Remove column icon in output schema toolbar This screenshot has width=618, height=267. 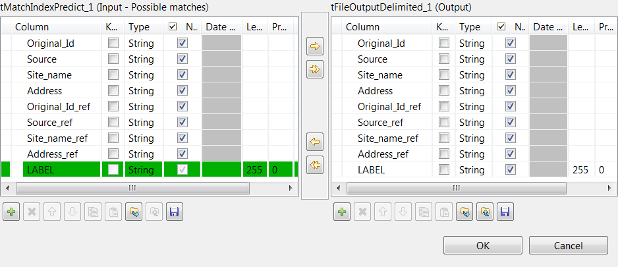(x=362, y=212)
